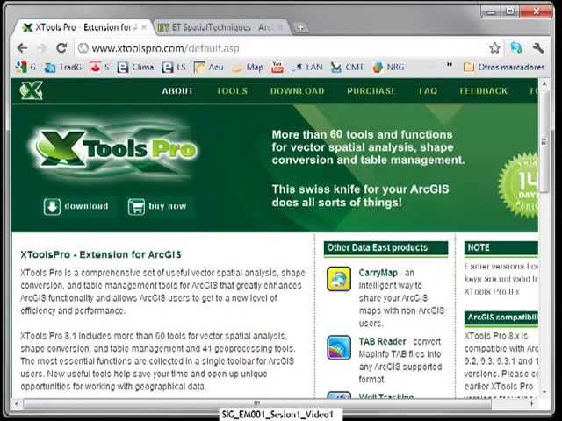Click the browser forward arrow
This screenshot has height=421, width=562.
(x=42, y=48)
